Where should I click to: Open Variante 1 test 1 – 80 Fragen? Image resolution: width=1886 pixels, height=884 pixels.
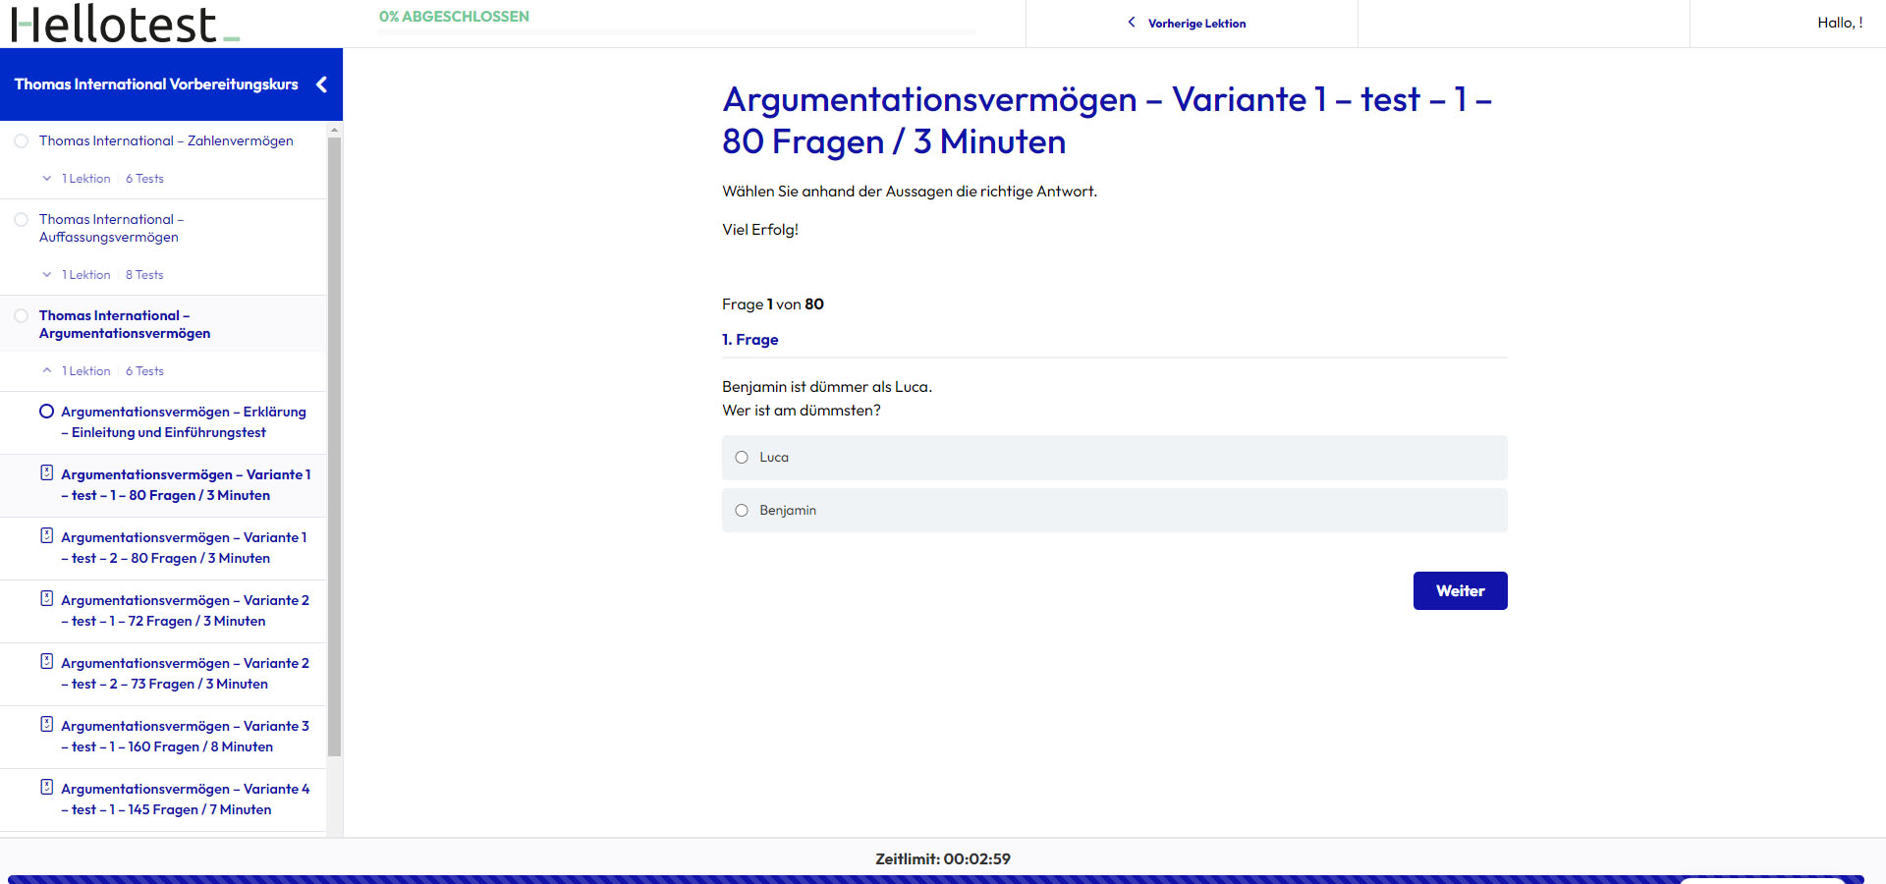186,485
